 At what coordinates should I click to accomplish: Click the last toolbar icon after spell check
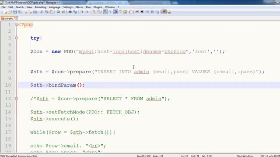click(x=169, y=12)
